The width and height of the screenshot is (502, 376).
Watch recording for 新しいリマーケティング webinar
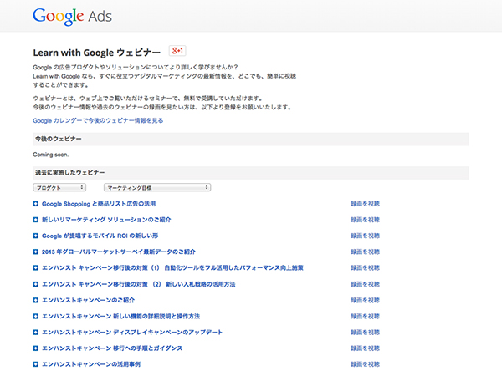(x=365, y=220)
